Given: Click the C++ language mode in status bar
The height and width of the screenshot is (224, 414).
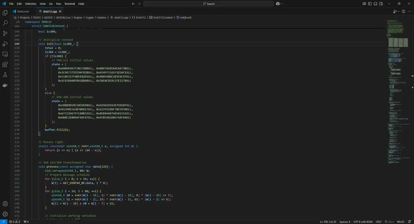Looking at the screenshot, I should (391, 222).
